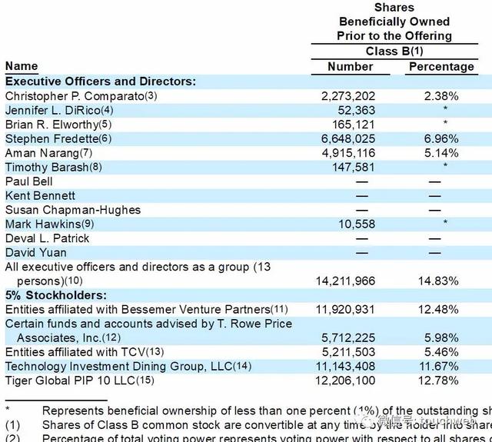Click the value 11,920,931
Viewport: 492px width, 442px height.
click(x=345, y=310)
